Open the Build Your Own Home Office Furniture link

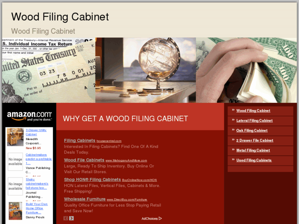click(37, 208)
